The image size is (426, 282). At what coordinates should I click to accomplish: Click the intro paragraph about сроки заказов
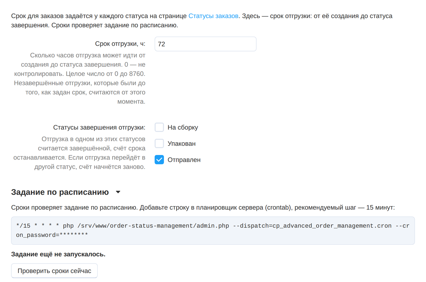pos(202,21)
